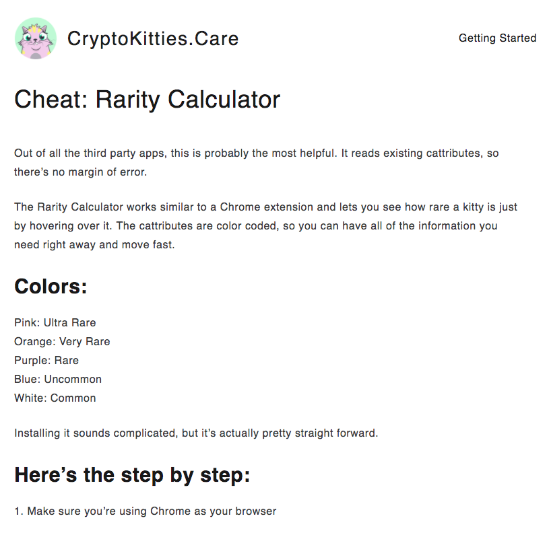Image resolution: width=549 pixels, height=537 pixels.
Task: Click the Blue: Uncommon entry
Action: click(x=57, y=379)
